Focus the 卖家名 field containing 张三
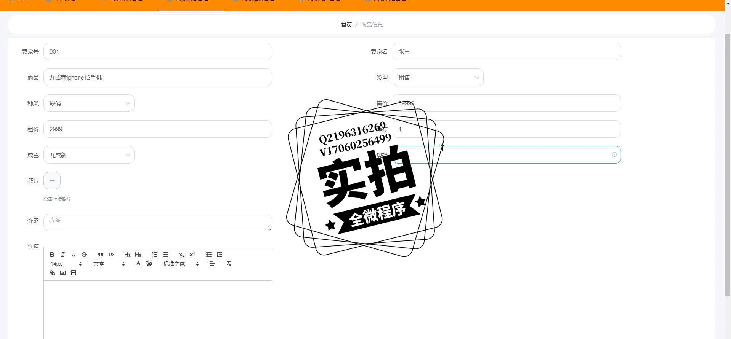 [507, 51]
